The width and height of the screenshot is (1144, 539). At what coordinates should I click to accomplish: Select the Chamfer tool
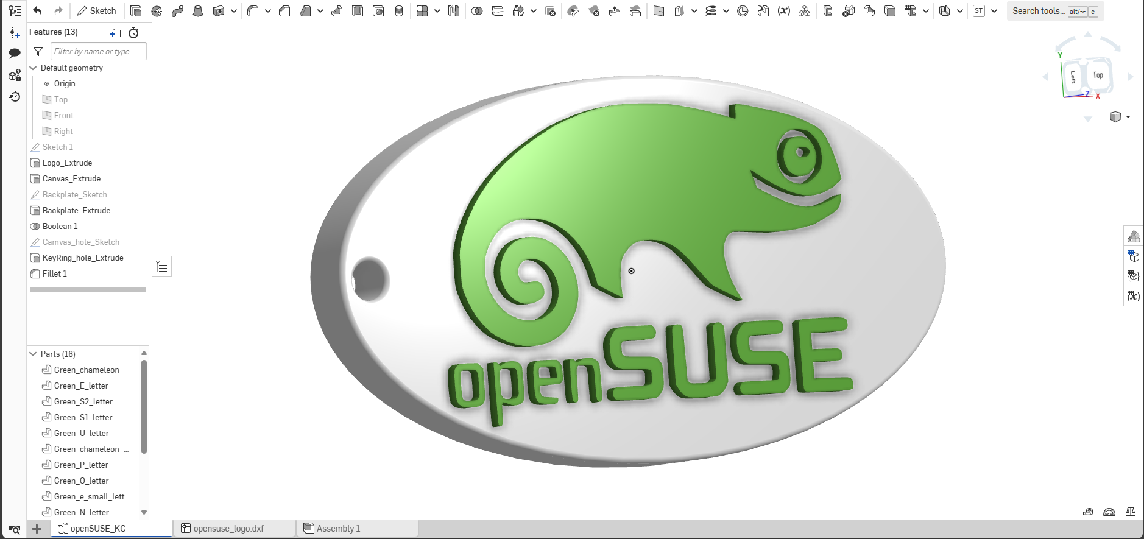pyautogui.click(x=284, y=11)
